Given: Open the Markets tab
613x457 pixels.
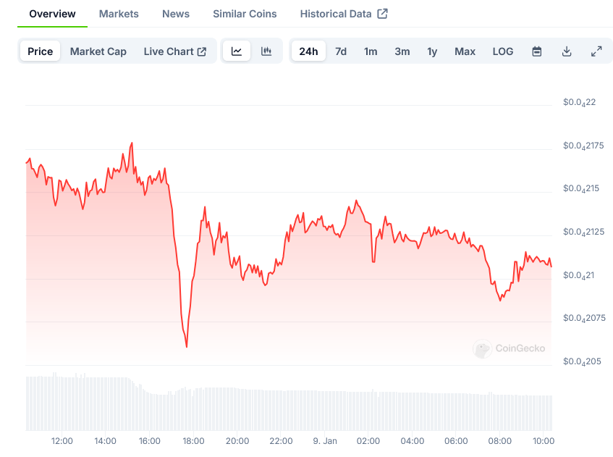Looking at the screenshot, I should (x=119, y=14).
